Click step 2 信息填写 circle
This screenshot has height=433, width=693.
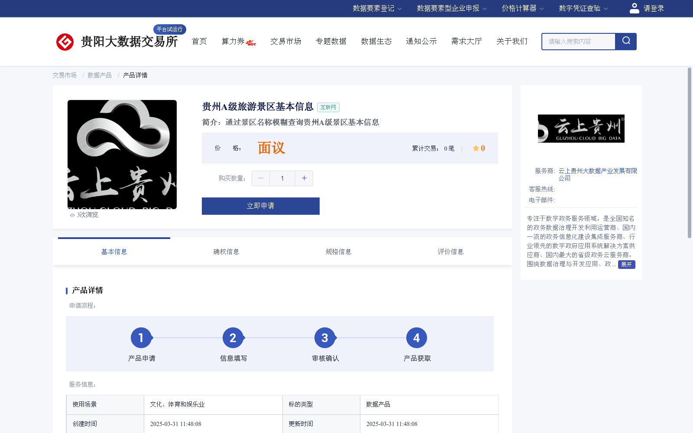click(233, 338)
